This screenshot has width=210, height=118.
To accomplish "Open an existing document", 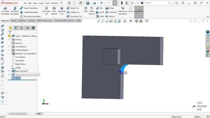I will coord(81,3).
